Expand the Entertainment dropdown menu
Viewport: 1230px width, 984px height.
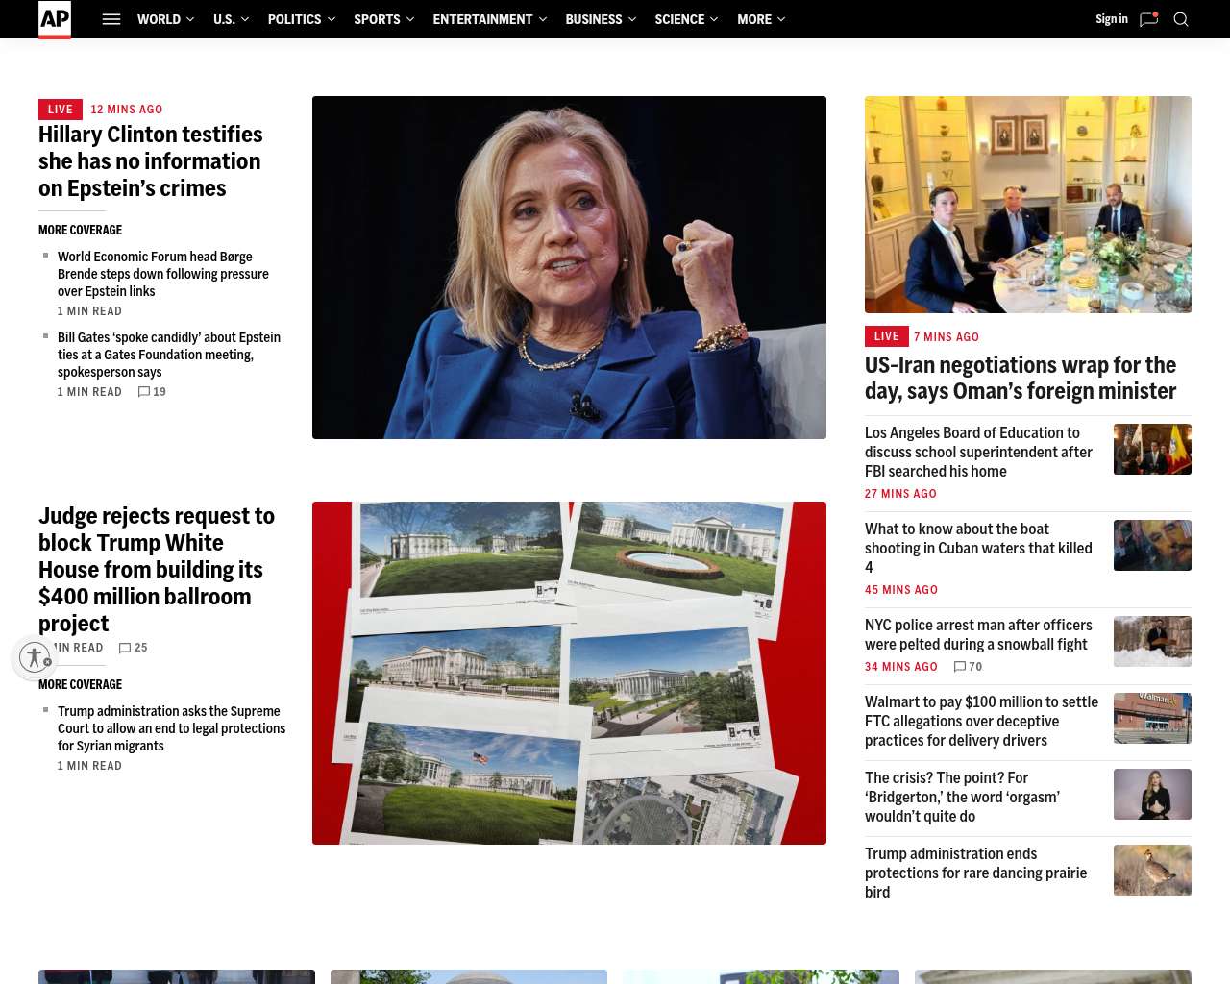489,19
